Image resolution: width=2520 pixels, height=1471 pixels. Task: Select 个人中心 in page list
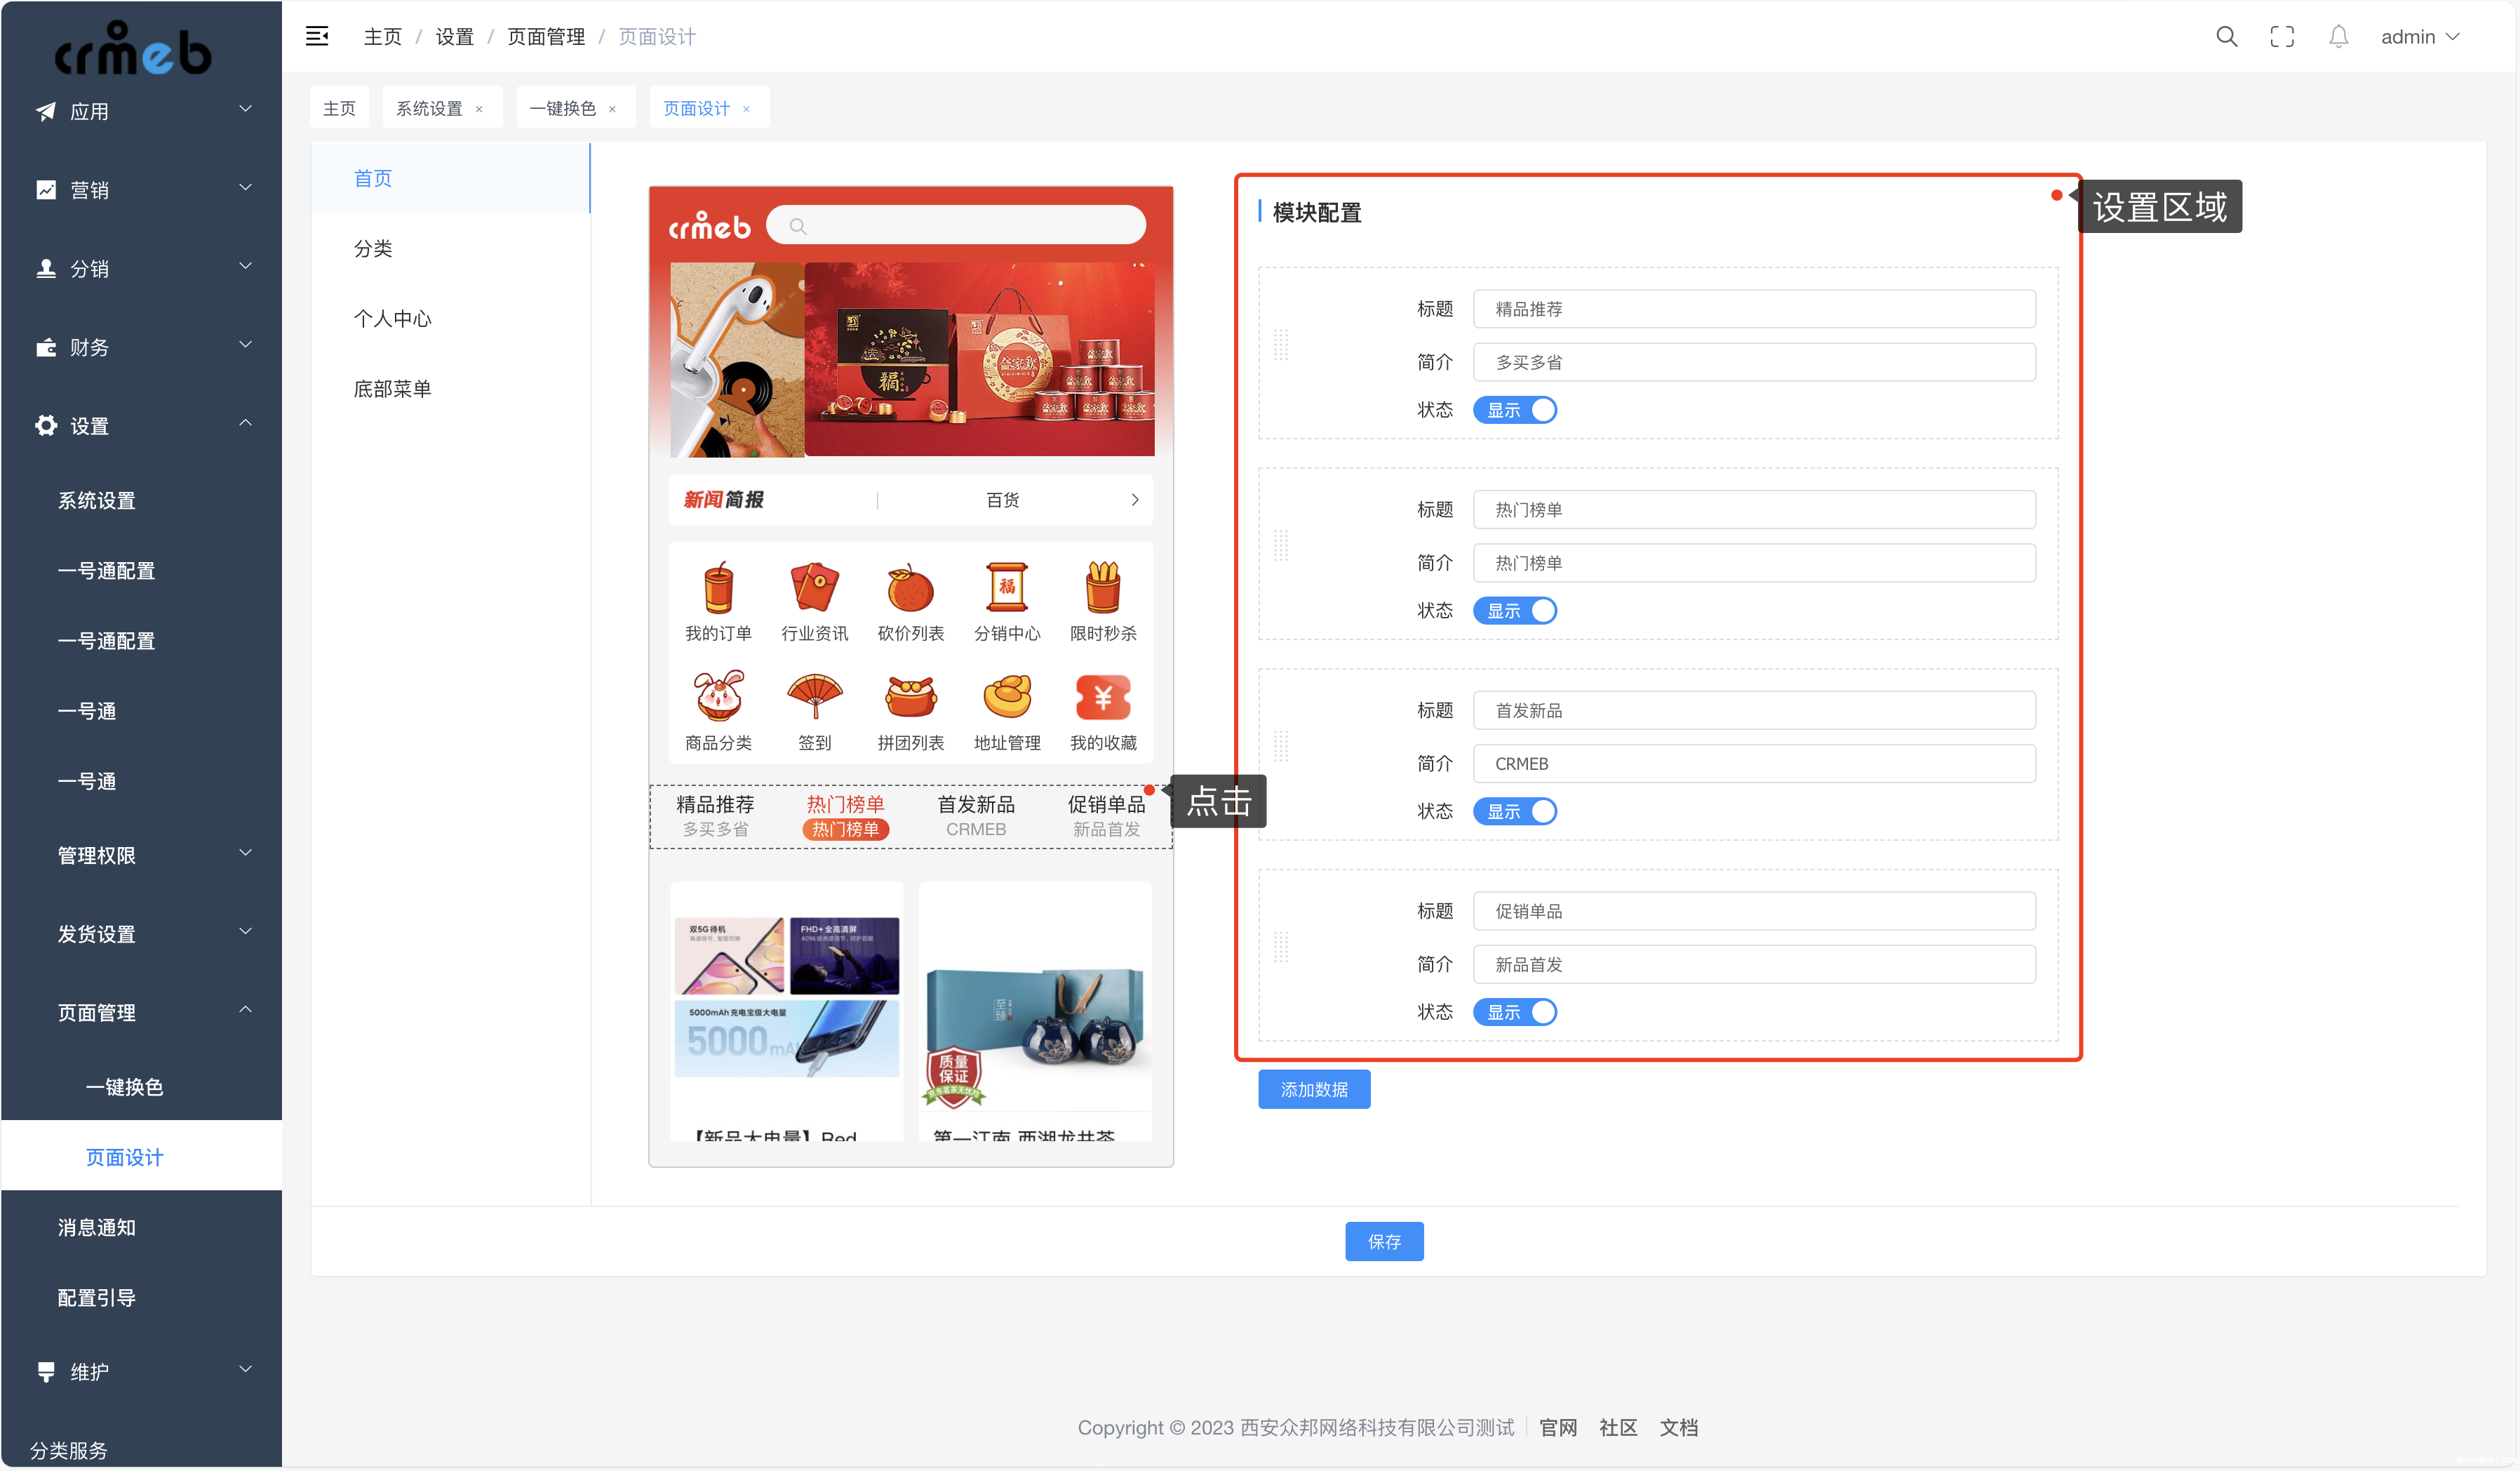[x=393, y=318]
